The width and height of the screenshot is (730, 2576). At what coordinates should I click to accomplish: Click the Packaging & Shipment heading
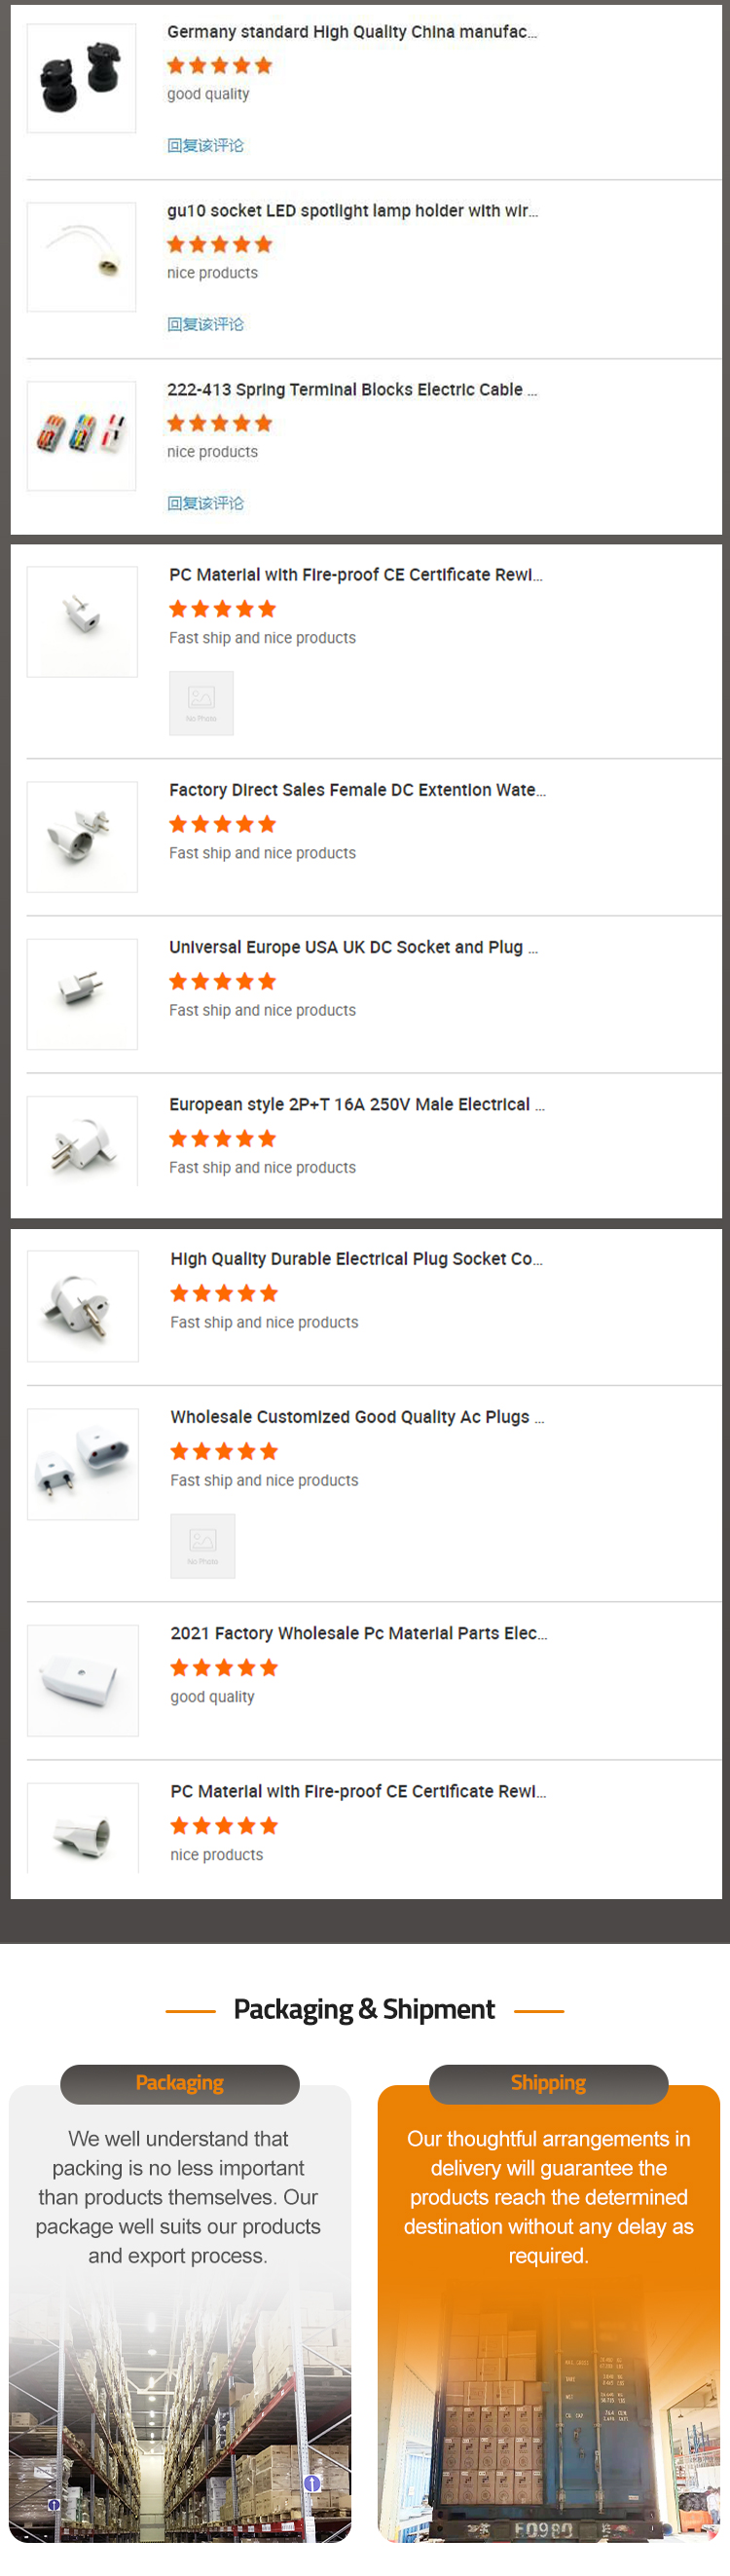364,2010
